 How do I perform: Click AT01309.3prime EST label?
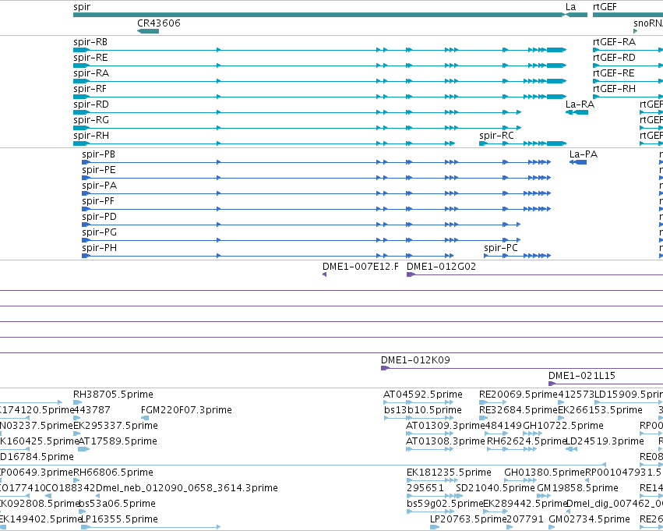445,426
